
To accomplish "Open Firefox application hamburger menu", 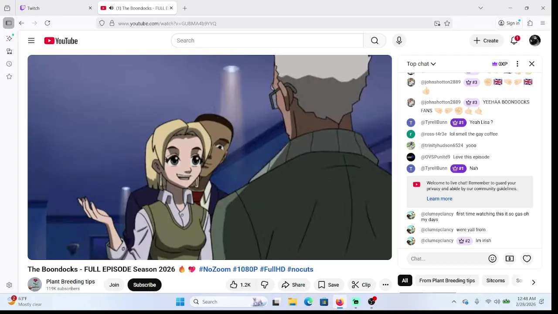I will coord(543,23).
